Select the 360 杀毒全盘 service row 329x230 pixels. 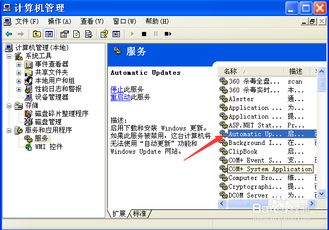click(268, 81)
